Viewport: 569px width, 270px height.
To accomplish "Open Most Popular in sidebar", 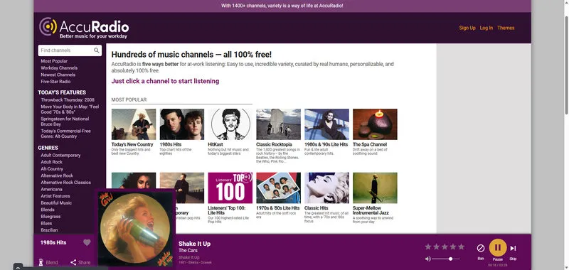I will pos(54,61).
